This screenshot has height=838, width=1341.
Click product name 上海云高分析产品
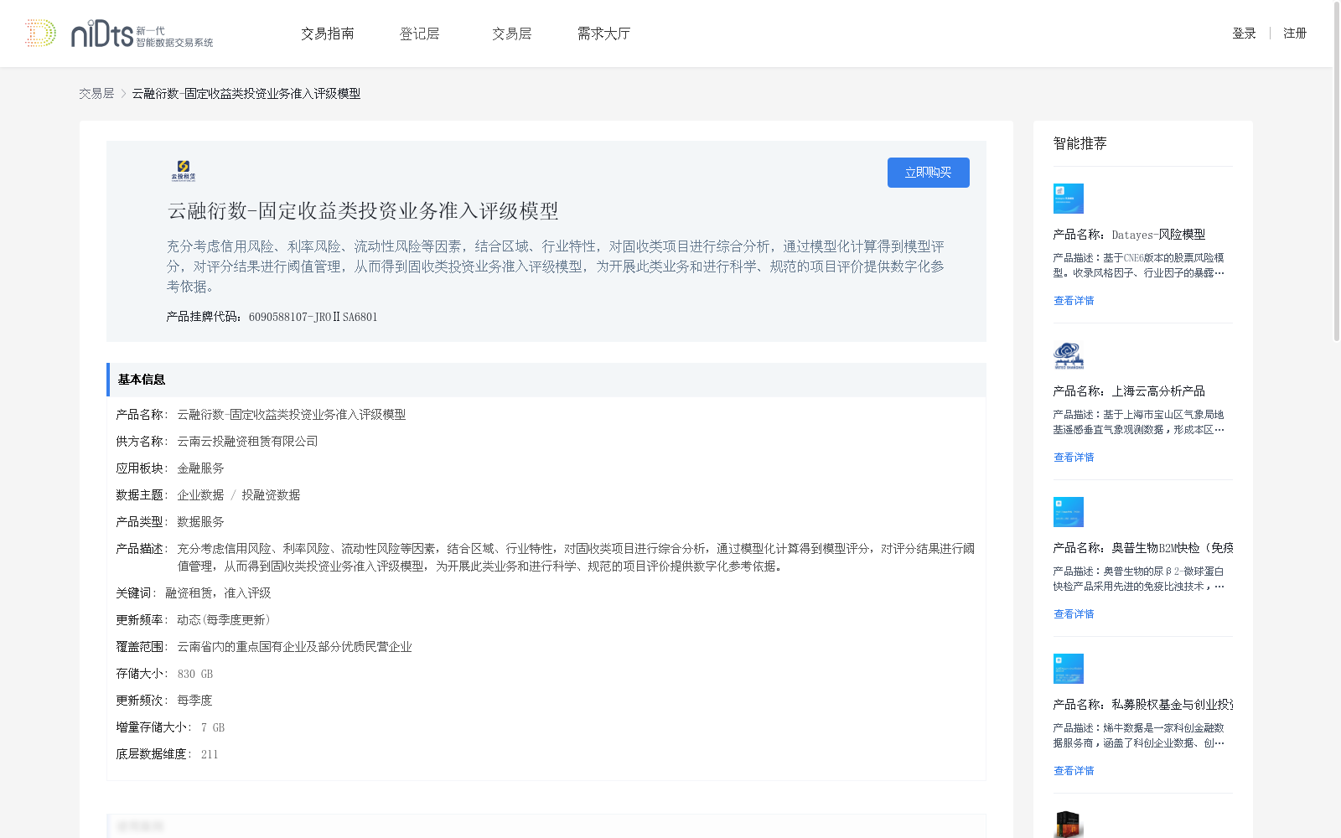tap(1158, 391)
